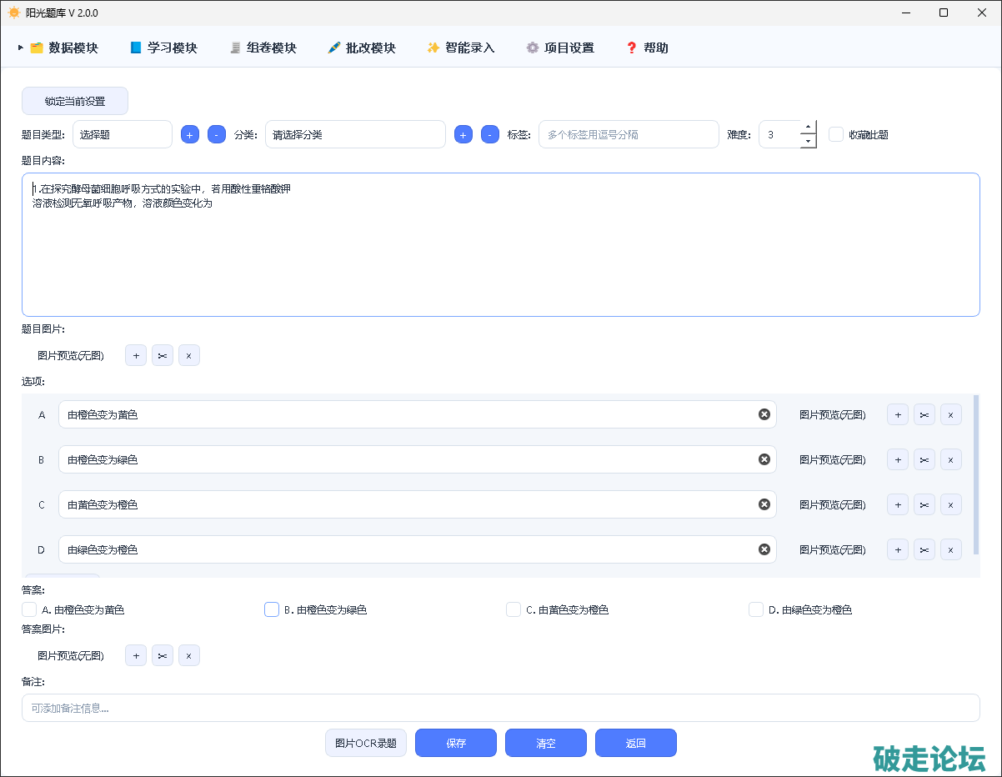Expand the 请选择分类 category dropdown
Screen dimensions: 1002x777
tap(355, 134)
